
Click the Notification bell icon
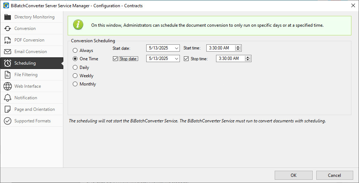pyautogui.click(x=8, y=98)
